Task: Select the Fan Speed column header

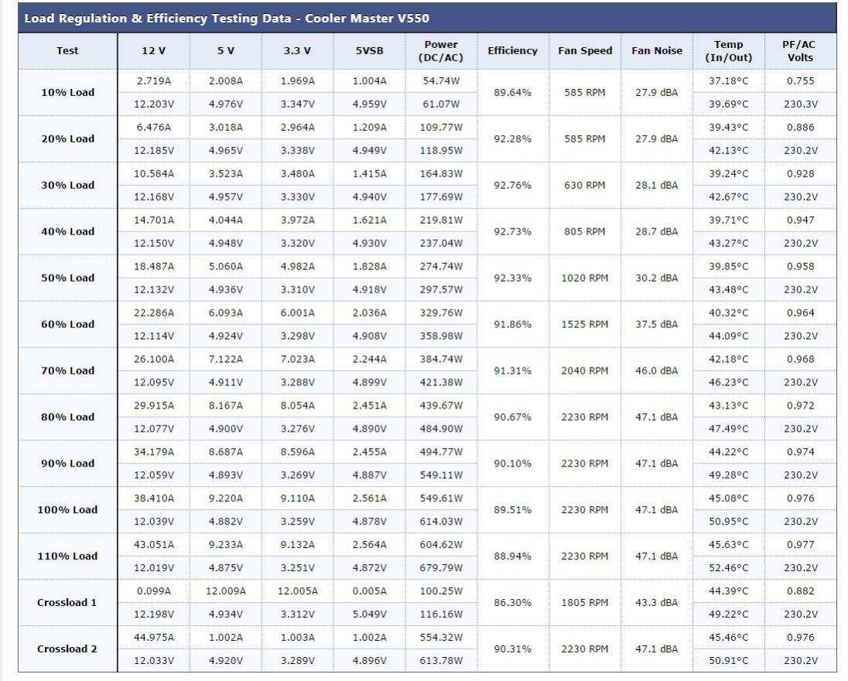Action: click(x=585, y=51)
